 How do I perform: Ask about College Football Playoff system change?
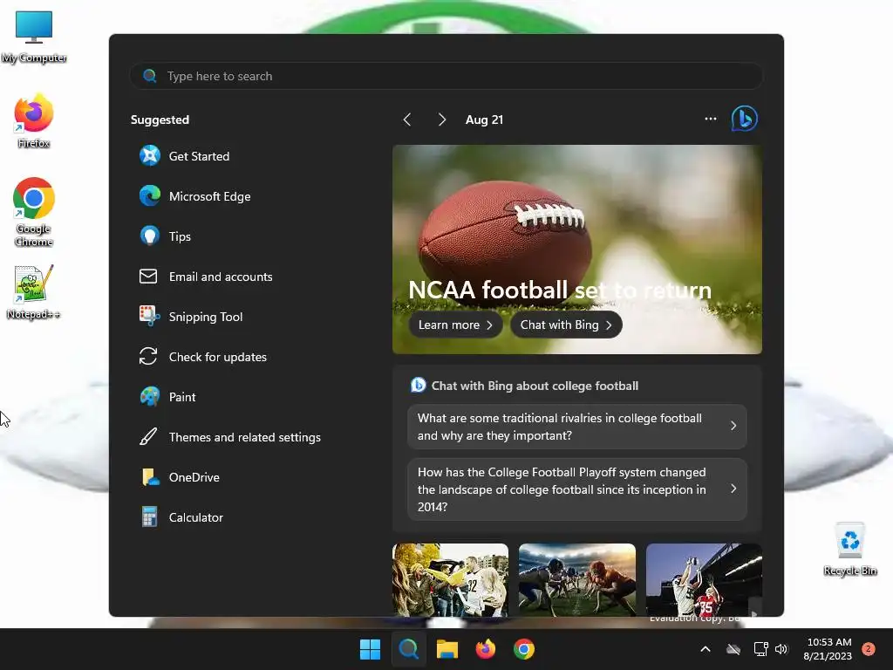577,489
